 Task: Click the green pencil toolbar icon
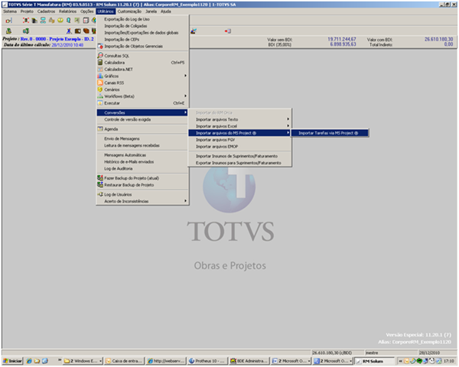click(77, 20)
